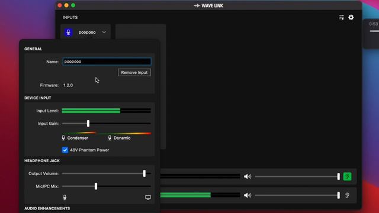379x213 pixels.
Task: Mute the upper output speaker icon
Action: pyautogui.click(x=248, y=176)
